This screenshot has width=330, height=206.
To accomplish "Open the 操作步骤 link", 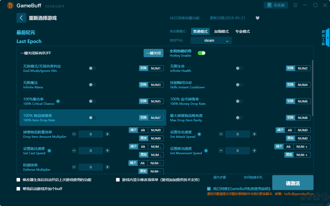I will tap(220, 177).
